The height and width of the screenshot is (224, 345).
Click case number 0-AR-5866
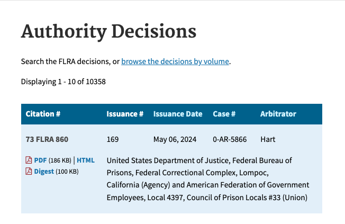pyautogui.click(x=231, y=139)
